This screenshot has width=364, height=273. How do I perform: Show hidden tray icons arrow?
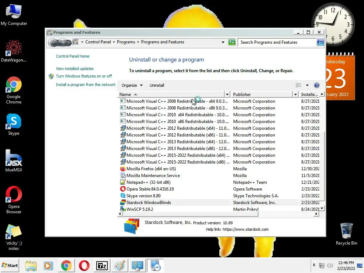[314, 265]
